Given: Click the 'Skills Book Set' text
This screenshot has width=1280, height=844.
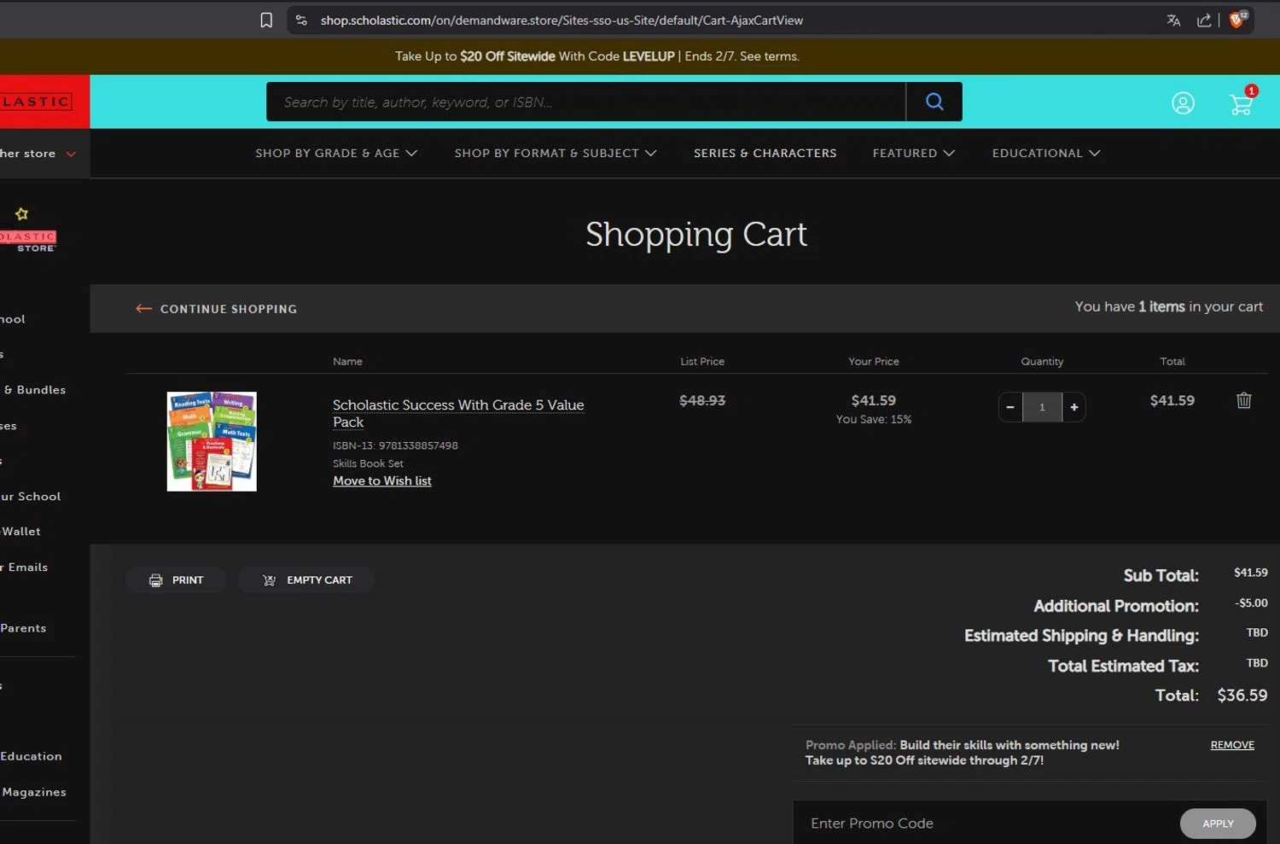Looking at the screenshot, I should tap(368, 463).
